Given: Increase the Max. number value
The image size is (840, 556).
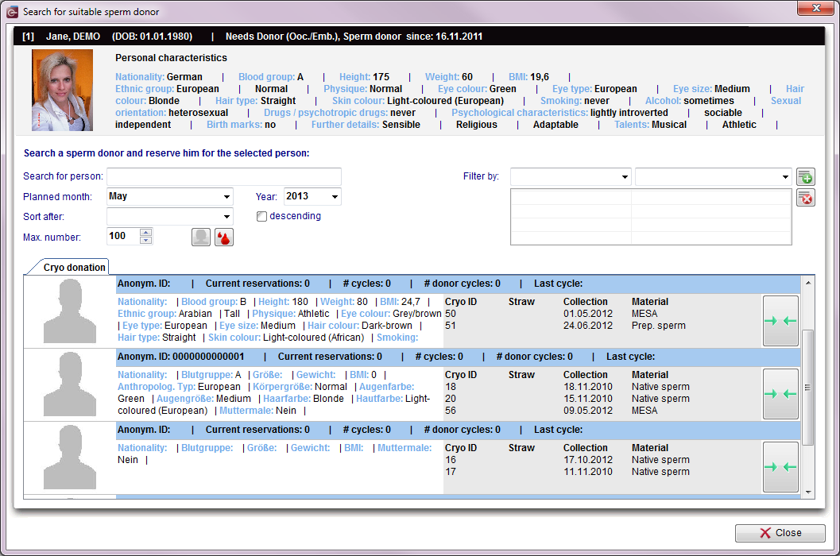Looking at the screenshot, I should (x=145, y=233).
